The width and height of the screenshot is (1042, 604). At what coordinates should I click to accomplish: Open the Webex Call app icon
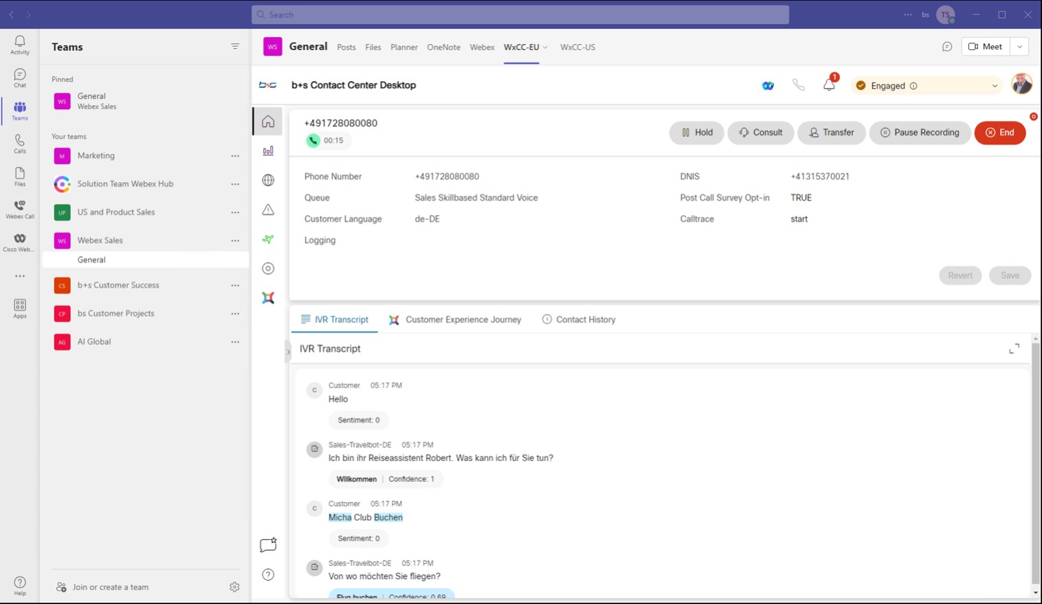20,210
